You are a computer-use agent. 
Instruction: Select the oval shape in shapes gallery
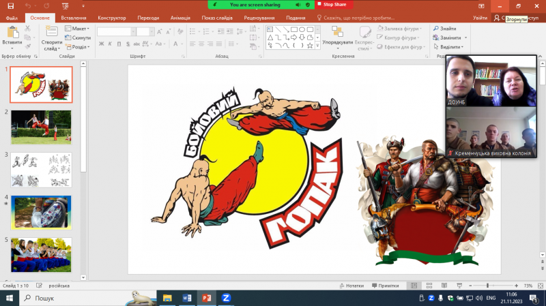(x=302, y=29)
